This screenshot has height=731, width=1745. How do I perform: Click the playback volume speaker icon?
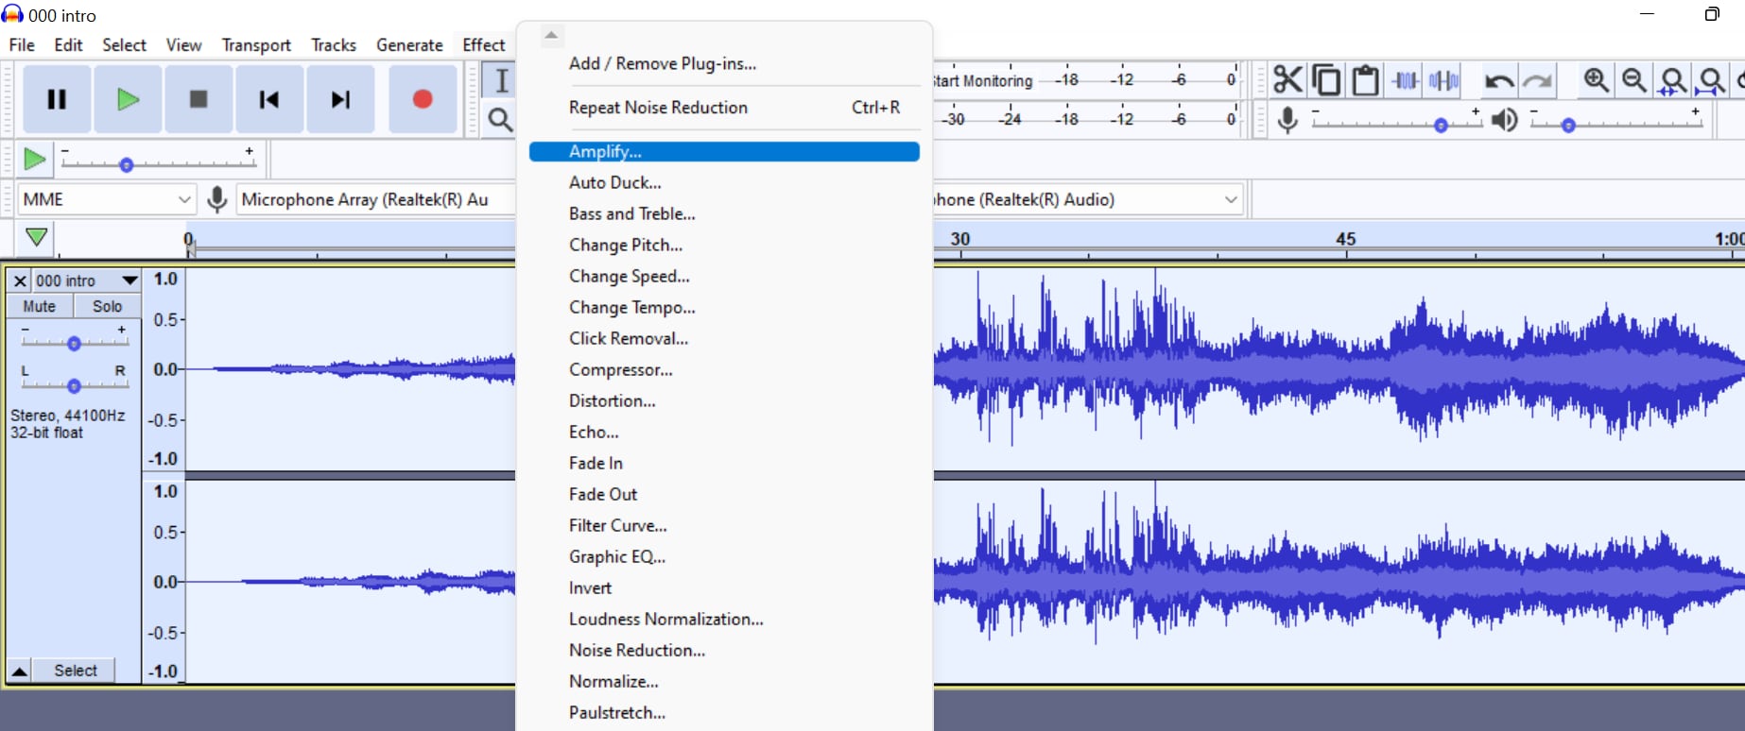point(1504,120)
